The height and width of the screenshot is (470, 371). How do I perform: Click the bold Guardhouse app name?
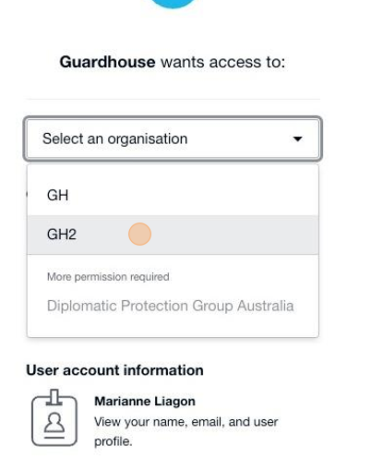click(x=107, y=62)
